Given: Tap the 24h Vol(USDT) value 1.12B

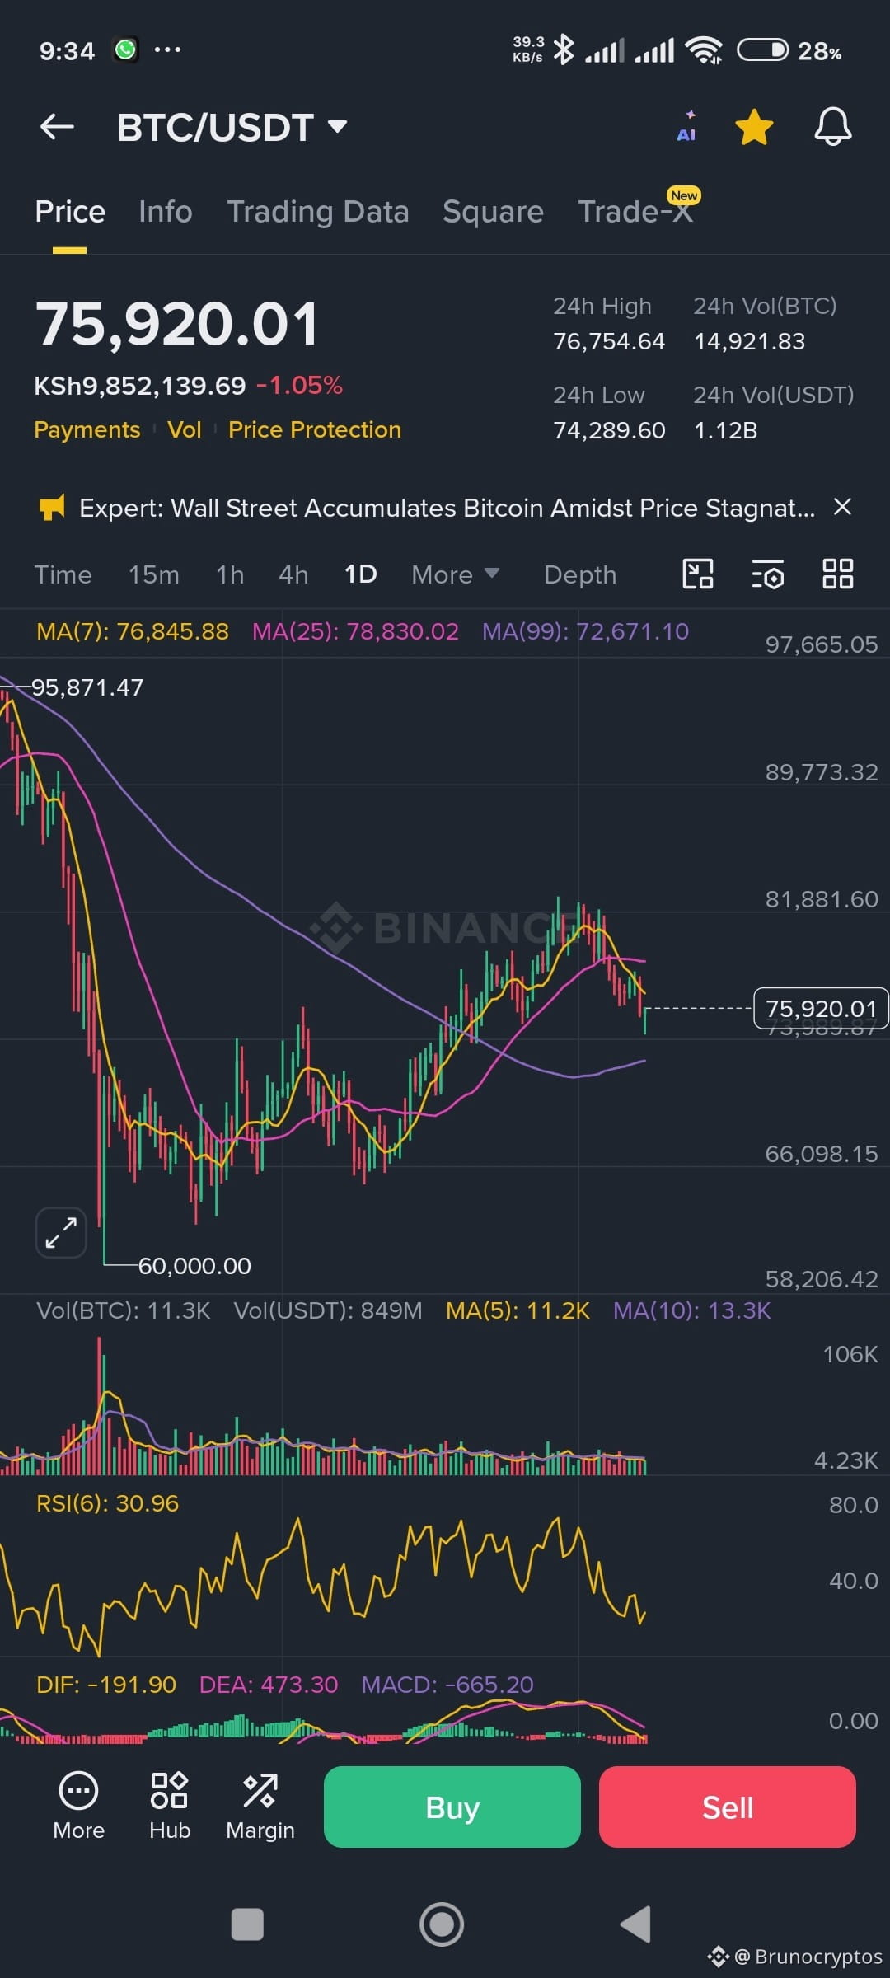Looking at the screenshot, I should click(725, 430).
